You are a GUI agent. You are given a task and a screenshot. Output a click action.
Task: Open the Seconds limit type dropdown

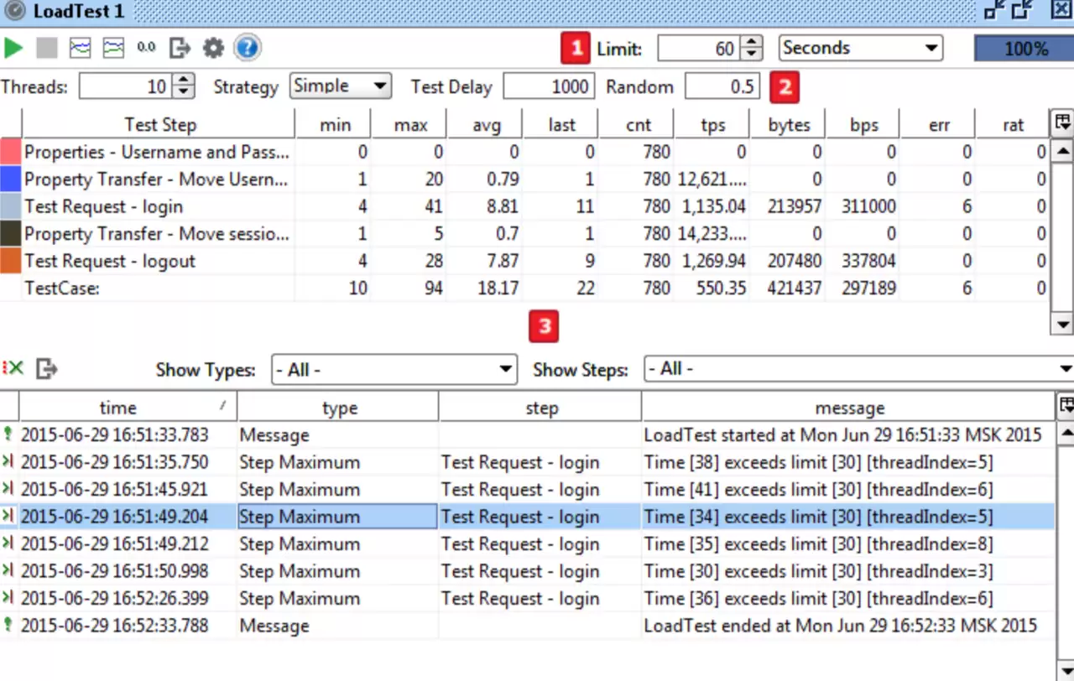[860, 48]
